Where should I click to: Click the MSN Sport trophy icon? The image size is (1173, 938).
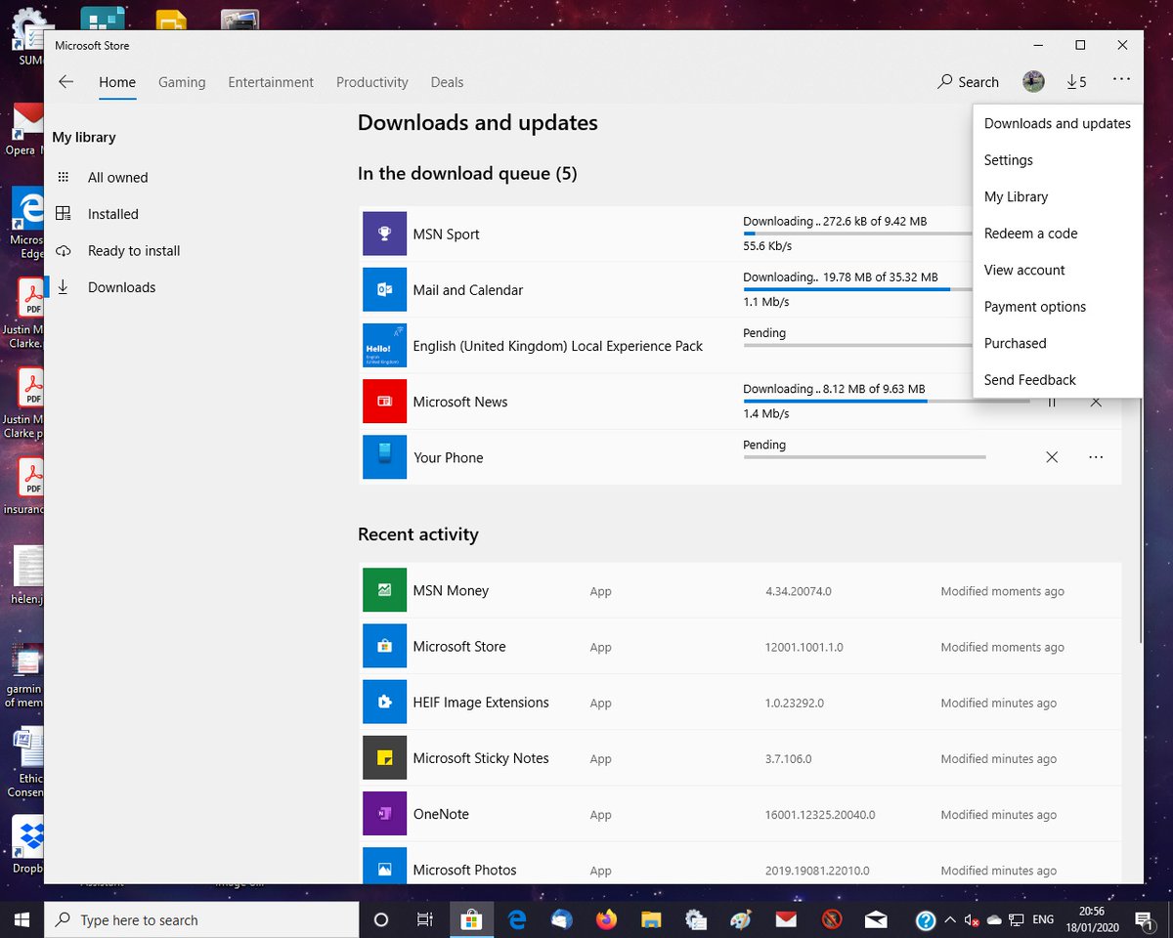pyautogui.click(x=384, y=234)
